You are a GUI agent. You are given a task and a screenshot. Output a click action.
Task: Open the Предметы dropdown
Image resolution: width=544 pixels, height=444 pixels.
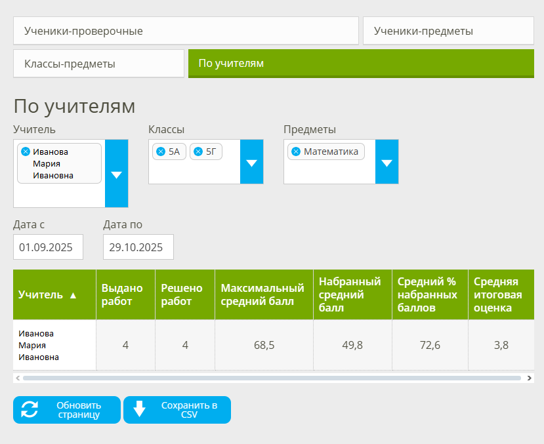(x=387, y=162)
